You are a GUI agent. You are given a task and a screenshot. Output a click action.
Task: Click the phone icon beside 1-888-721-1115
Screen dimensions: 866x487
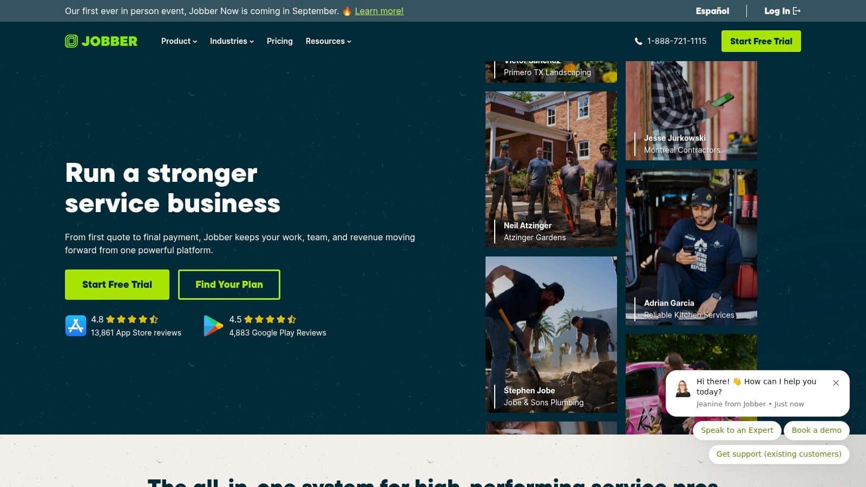(x=639, y=41)
